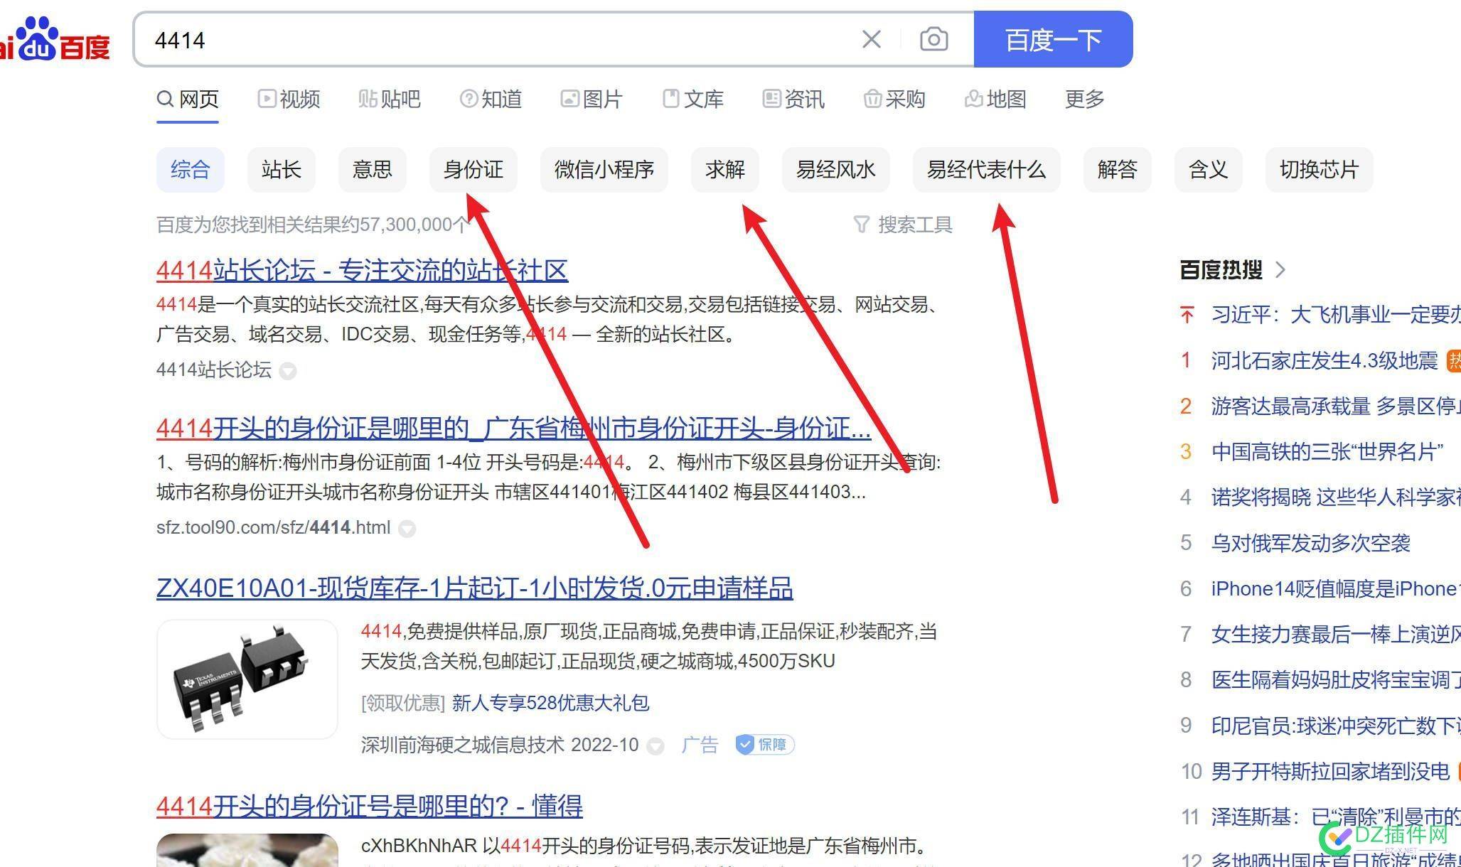
Task: Open image search with the camera icon
Action: click(933, 39)
